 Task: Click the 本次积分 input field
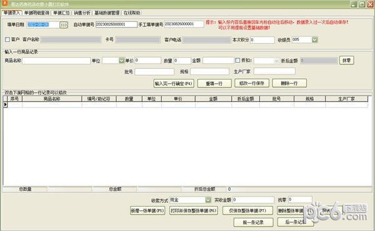[x=262, y=40]
